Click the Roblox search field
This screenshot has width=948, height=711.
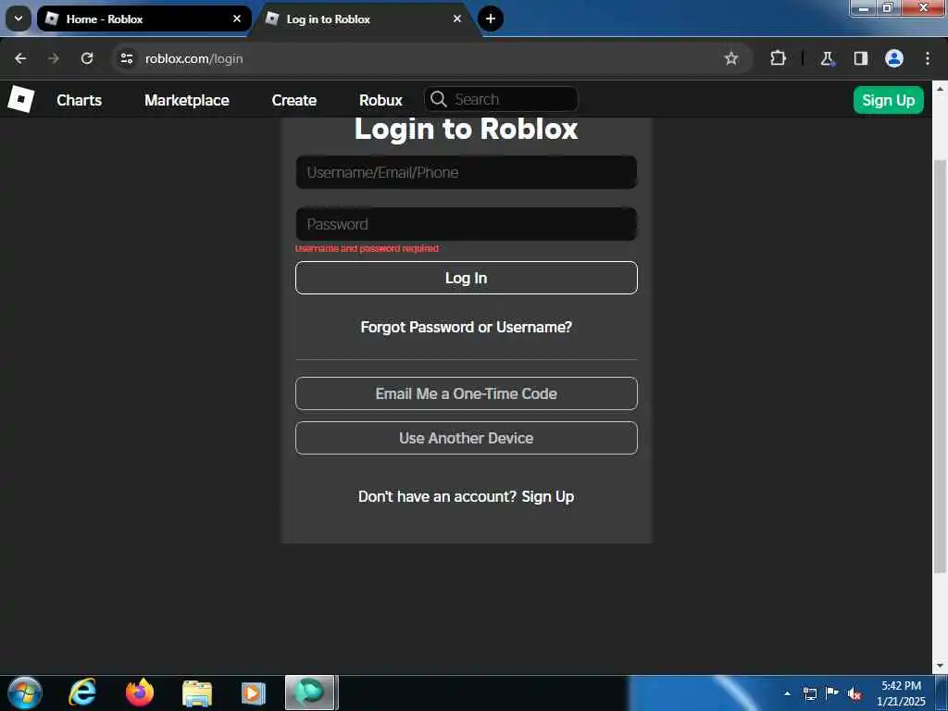(x=501, y=99)
